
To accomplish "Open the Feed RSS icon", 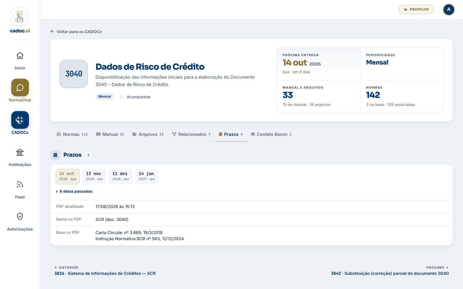I will [20, 185].
